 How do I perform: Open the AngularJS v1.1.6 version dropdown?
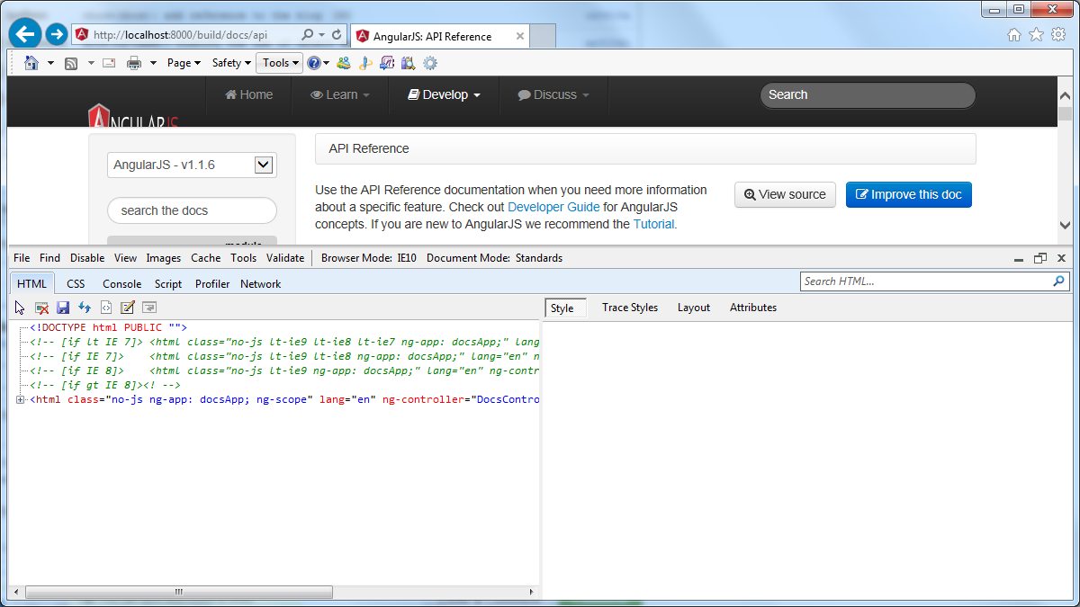[192, 165]
